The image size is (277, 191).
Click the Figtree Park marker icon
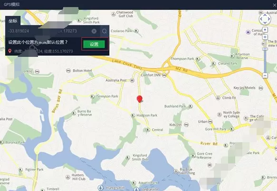[20, 170]
